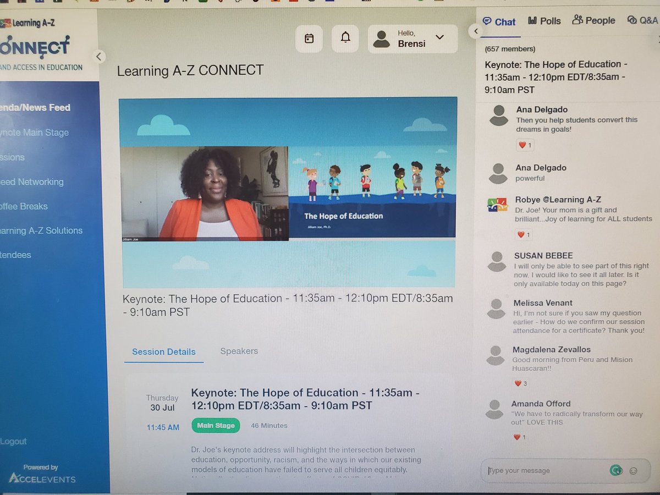Like Magdalena Zevallos message heart
660x495 pixels.
[520, 383]
